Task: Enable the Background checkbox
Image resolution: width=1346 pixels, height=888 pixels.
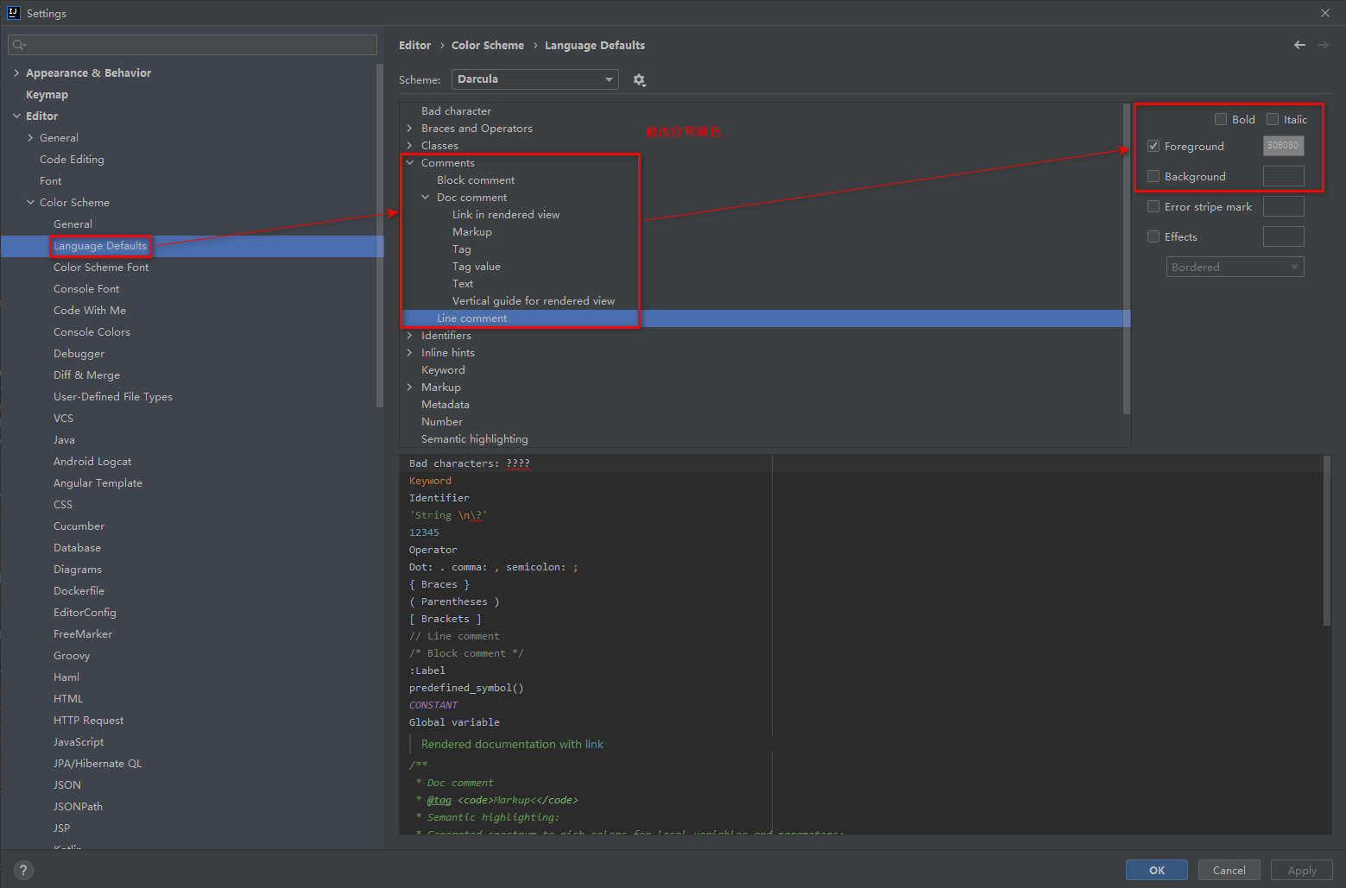Action: (1153, 176)
